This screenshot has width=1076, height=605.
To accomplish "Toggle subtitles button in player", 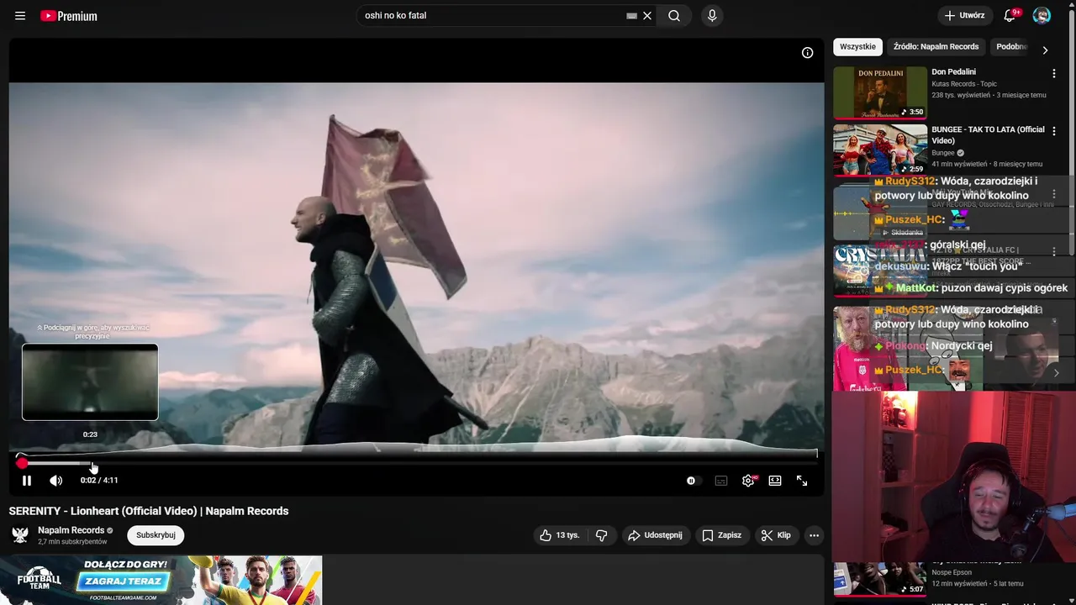I will click(x=721, y=481).
